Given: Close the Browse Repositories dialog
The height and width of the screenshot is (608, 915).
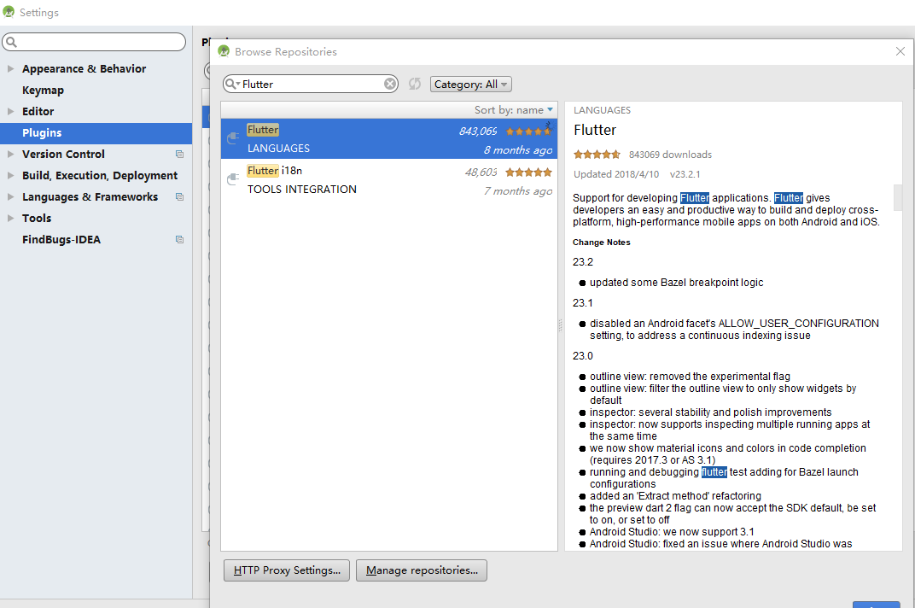Looking at the screenshot, I should 900,51.
